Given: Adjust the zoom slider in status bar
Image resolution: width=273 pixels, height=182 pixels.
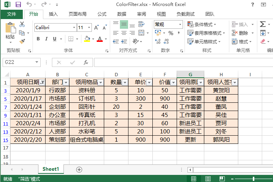Looking at the screenshot, I should click(254, 179).
